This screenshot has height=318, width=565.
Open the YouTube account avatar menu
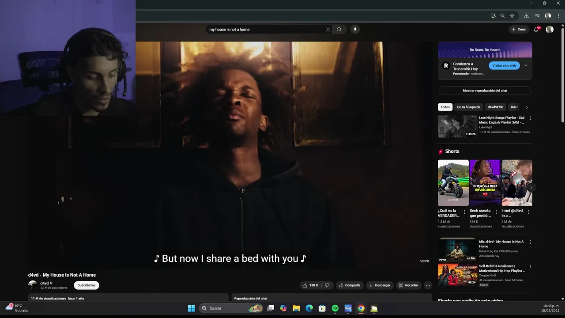pos(550,30)
